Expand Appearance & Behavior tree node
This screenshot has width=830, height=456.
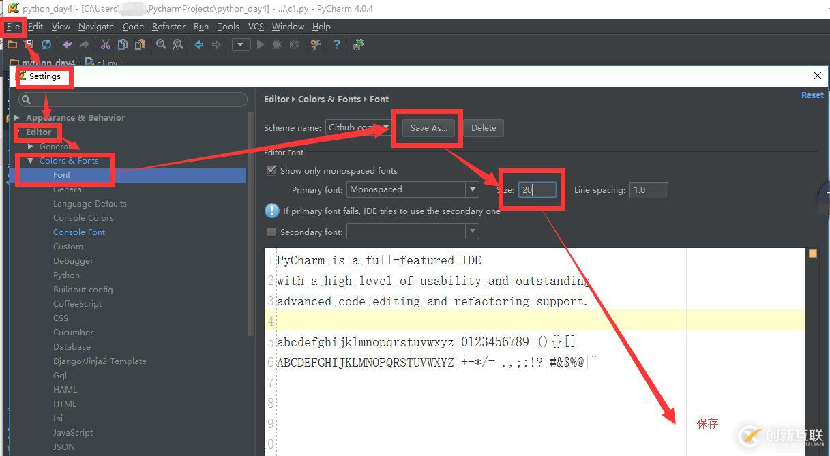(17, 117)
